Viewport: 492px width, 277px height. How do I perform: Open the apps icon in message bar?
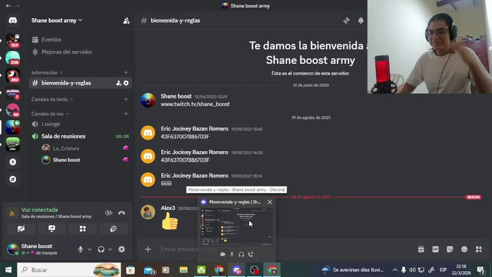click(479, 249)
